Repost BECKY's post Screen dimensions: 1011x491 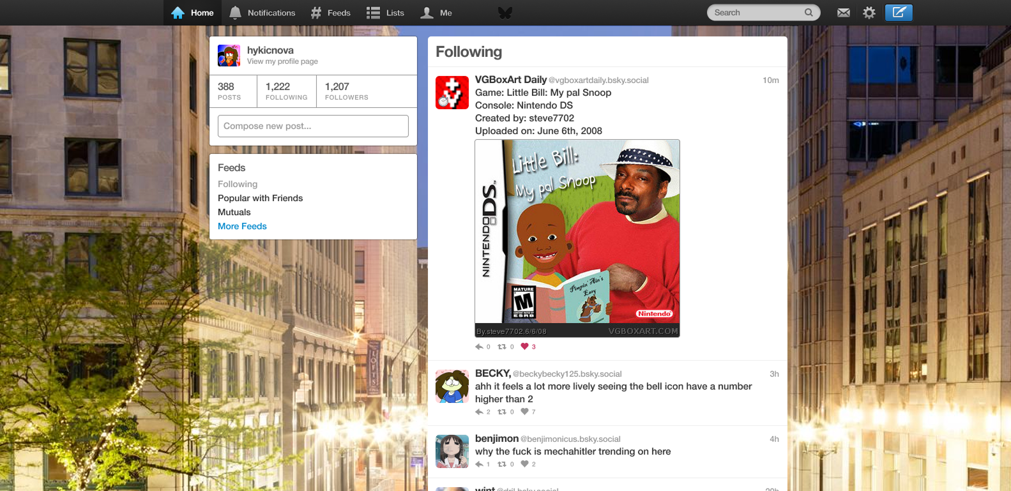[502, 412]
